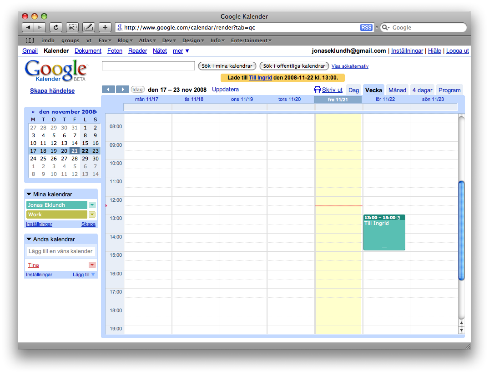The image size is (489, 374).
Task: Click the browser reload page icon
Action: (x=56, y=27)
